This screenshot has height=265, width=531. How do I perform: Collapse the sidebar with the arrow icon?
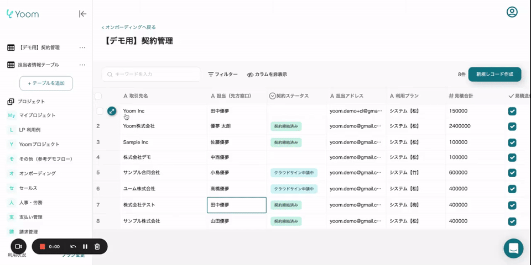82,14
